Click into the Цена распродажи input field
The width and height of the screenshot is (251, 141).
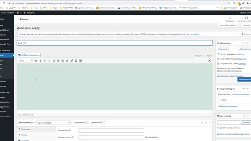111,137
